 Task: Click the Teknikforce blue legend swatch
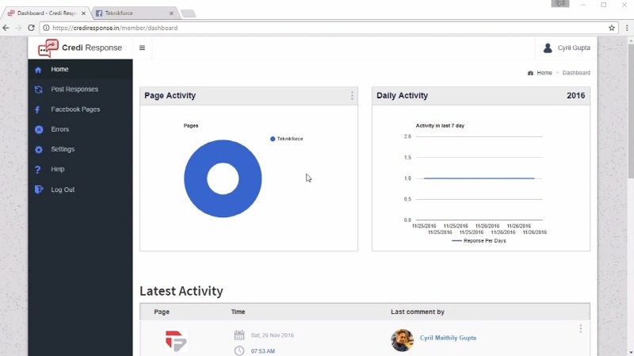273,139
